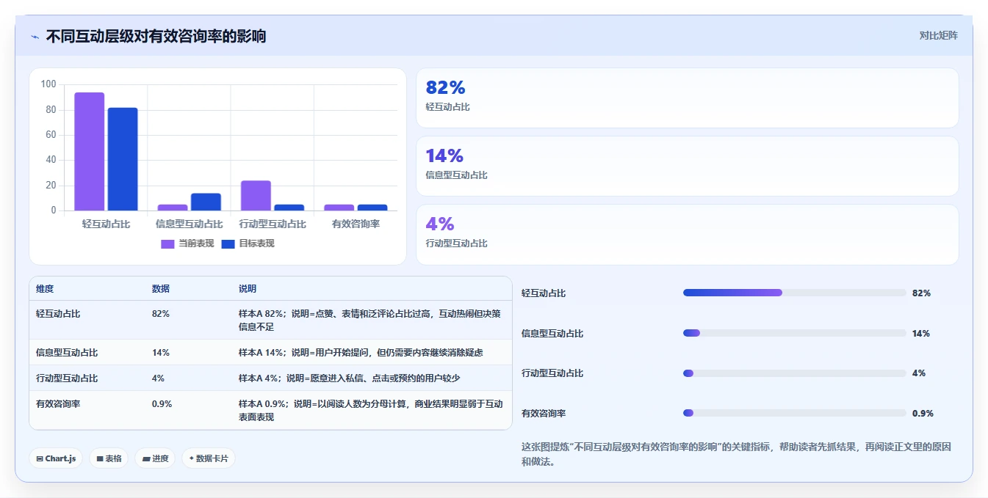This screenshot has width=988, height=498.
Task: Click the 数据卡片 chip
Action: pyautogui.click(x=209, y=458)
